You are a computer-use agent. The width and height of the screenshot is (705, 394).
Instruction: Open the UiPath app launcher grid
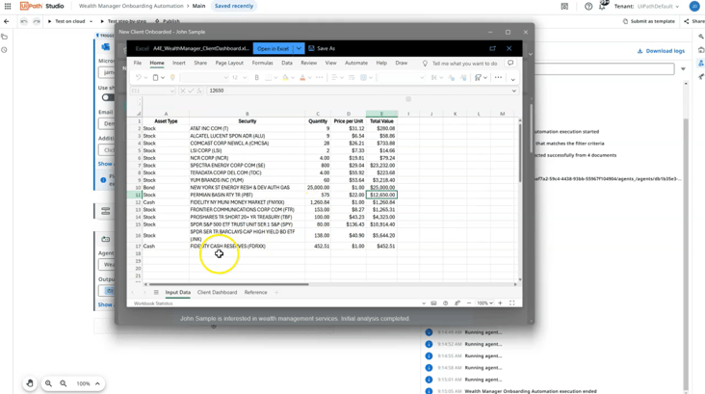pos(8,7)
